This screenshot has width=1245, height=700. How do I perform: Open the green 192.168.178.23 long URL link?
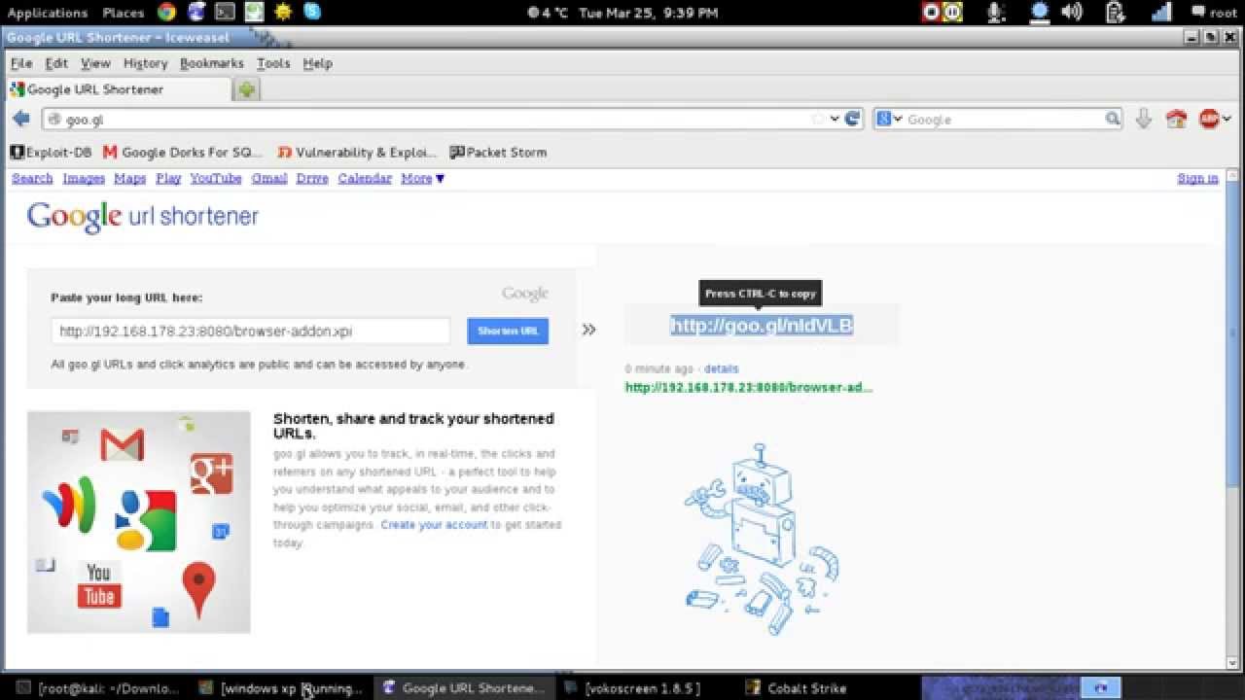(749, 387)
